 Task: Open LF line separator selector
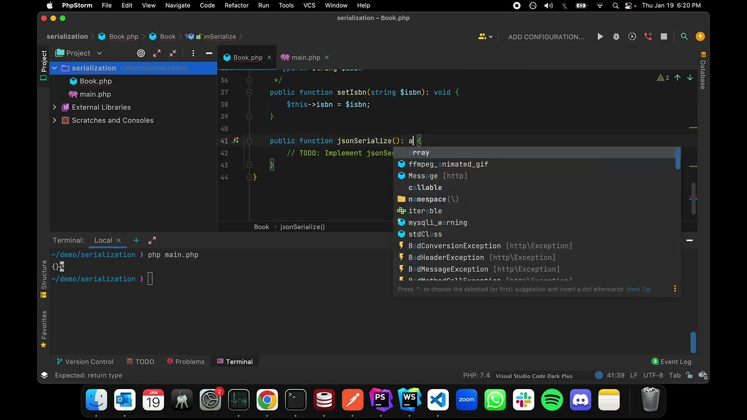(634, 376)
